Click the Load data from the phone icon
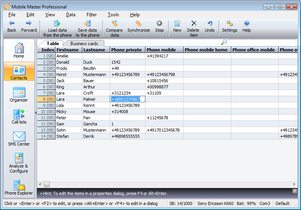This screenshot has height=210, width=301. click(x=57, y=24)
